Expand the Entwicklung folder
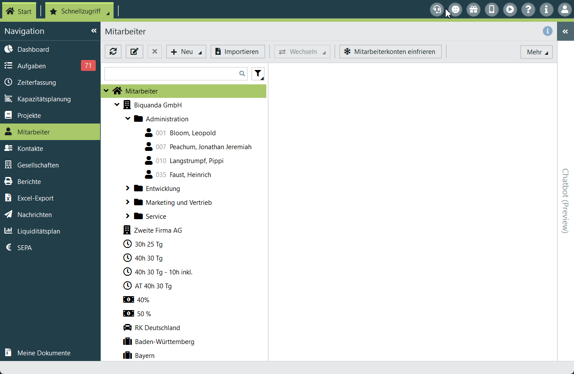Viewport: 574px width, 374px height. [x=128, y=188]
